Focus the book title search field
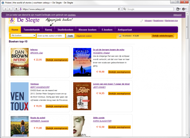Screen dimensions: 190x138 click(51, 36)
